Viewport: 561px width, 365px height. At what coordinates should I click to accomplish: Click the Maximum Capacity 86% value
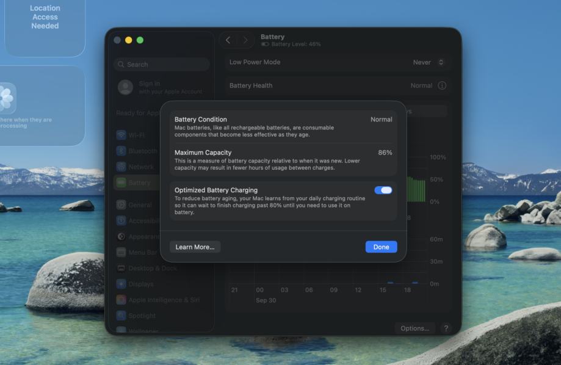point(385,153)
